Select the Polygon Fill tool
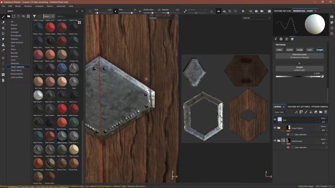Image resolution: width=335 pixels, height=188 pixels. pos(3,33)
